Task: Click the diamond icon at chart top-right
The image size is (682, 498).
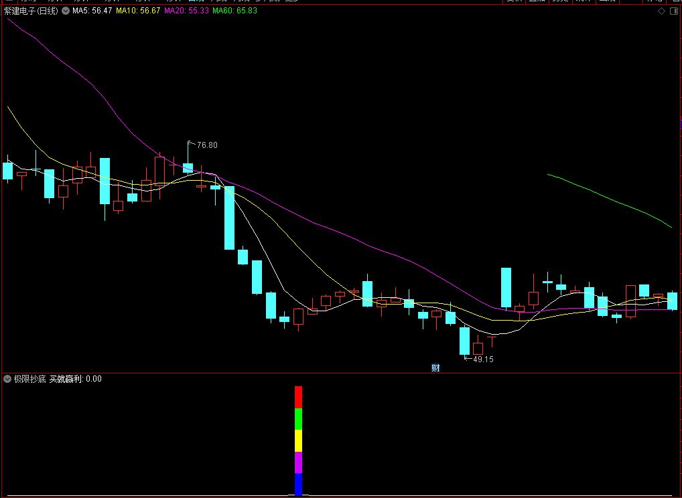Action: click(661, 11)
